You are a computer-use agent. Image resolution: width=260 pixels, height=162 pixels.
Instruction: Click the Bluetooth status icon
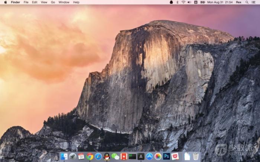pos(177,2)
